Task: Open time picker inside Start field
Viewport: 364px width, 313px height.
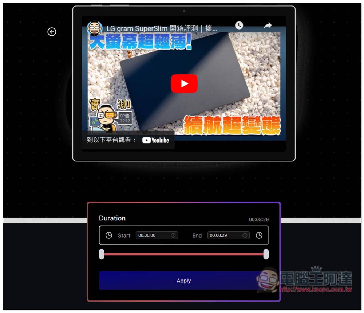Action: click(173, 235)
